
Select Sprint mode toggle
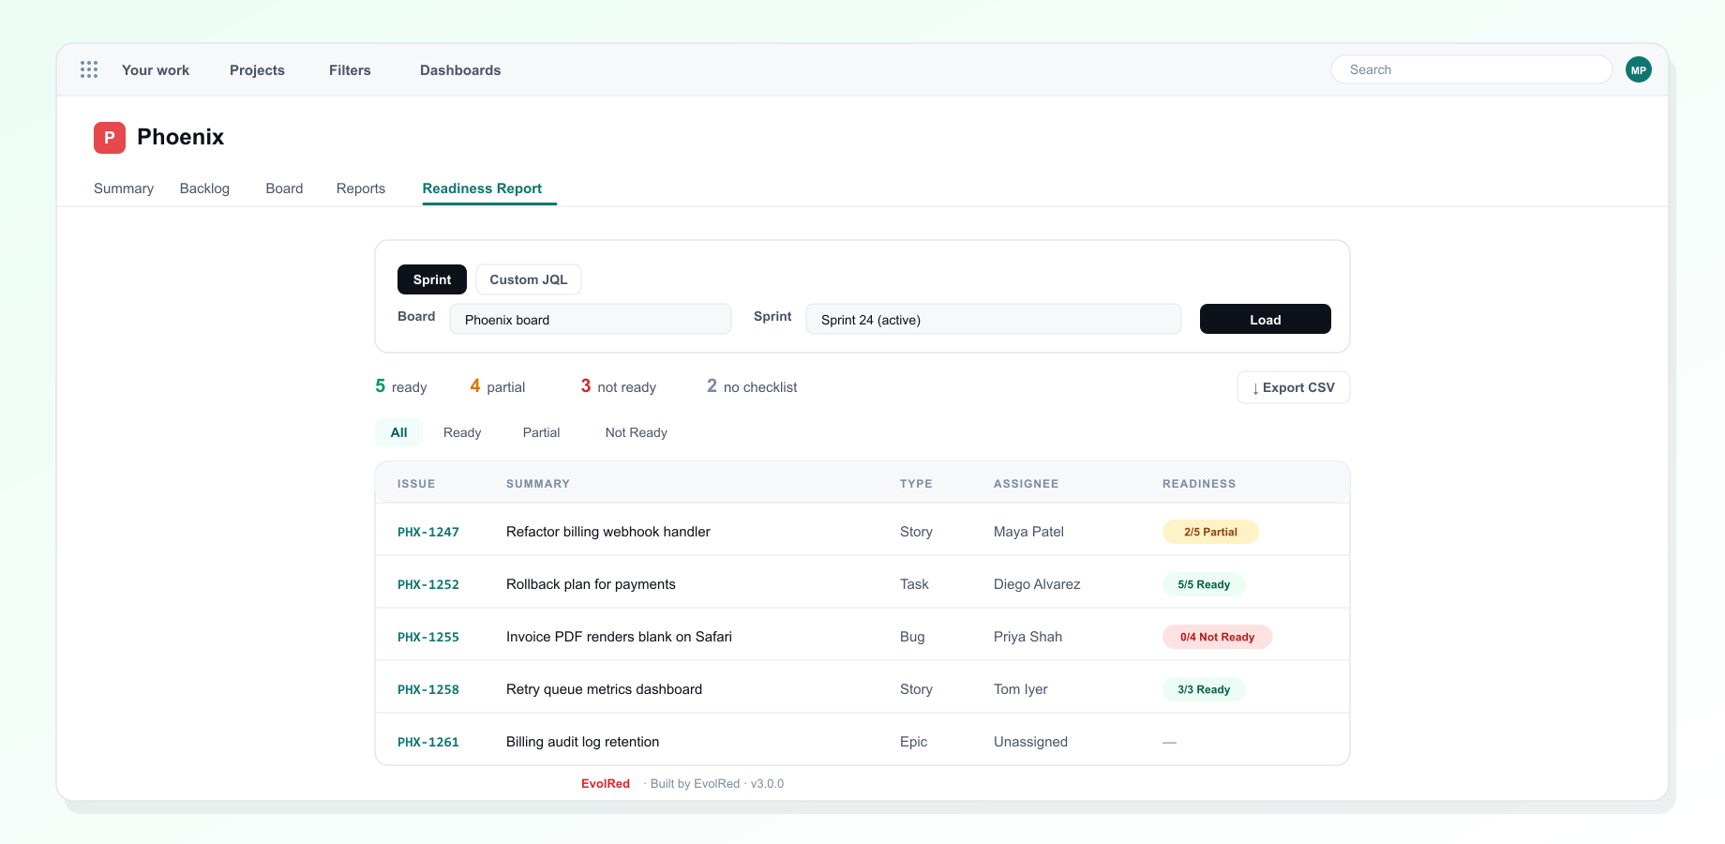tap(432, 279)
